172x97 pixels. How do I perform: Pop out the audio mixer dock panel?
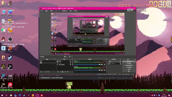pos(106,59)
